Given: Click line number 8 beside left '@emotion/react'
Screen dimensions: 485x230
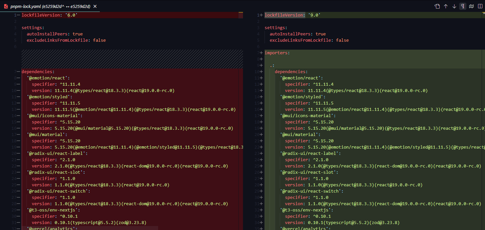Looking at the screenshot, I should [15, 78].
